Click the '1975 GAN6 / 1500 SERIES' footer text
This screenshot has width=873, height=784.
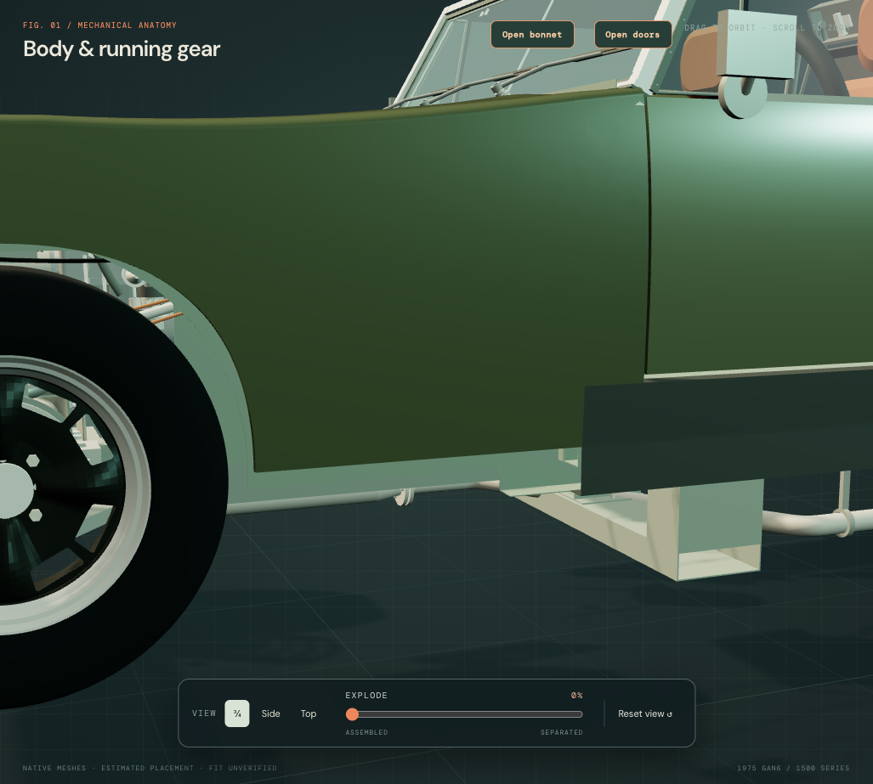(793, 768)
